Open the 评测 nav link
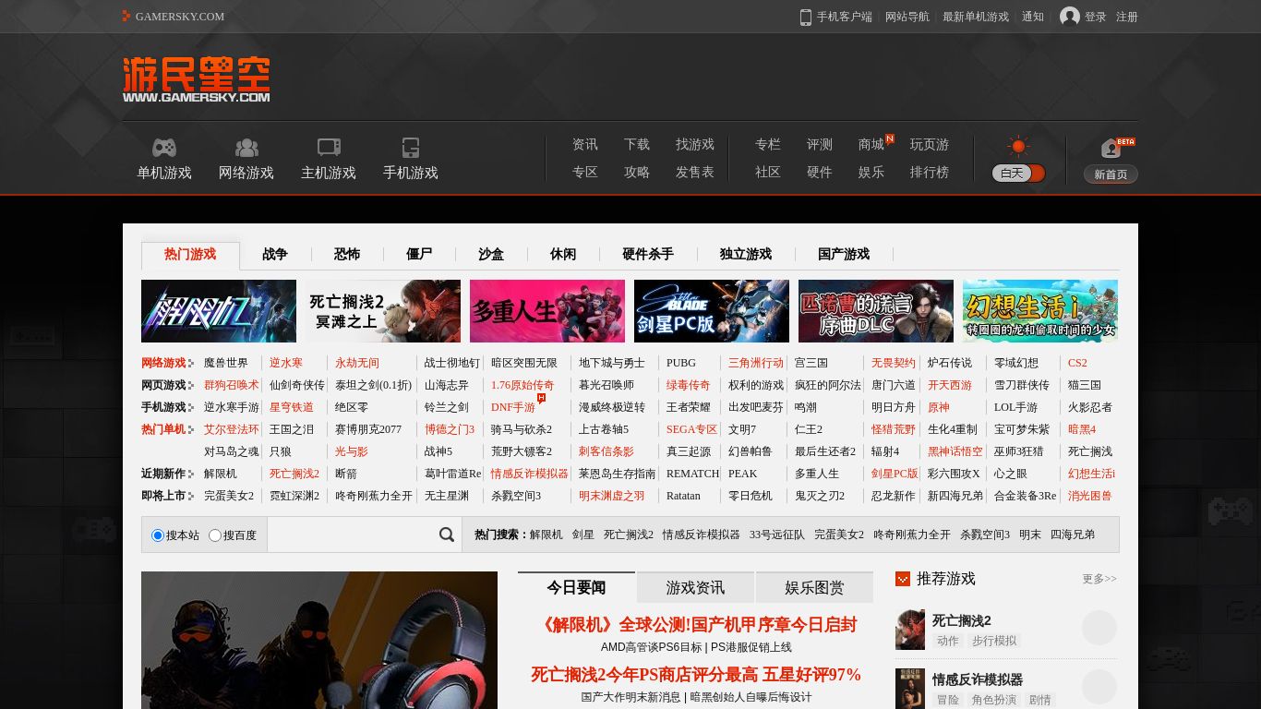1261x709 pixels. 820,144
